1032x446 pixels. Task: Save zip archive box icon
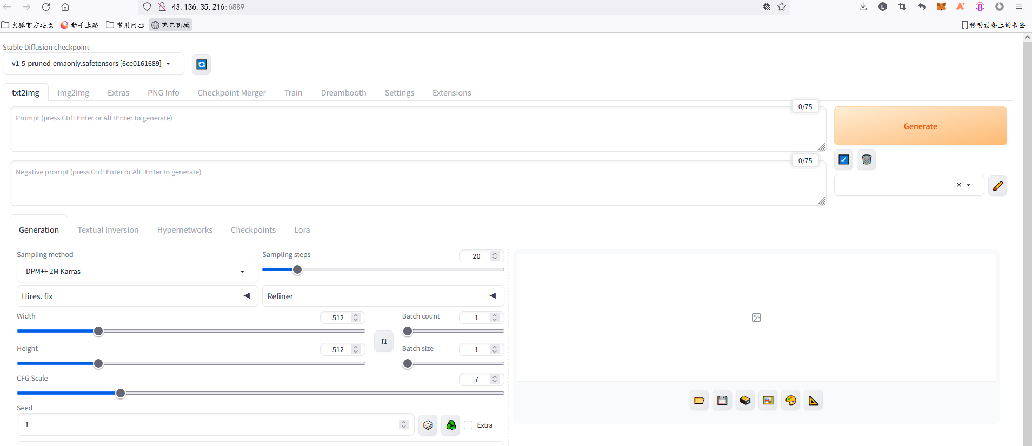(x=745, y=401)
